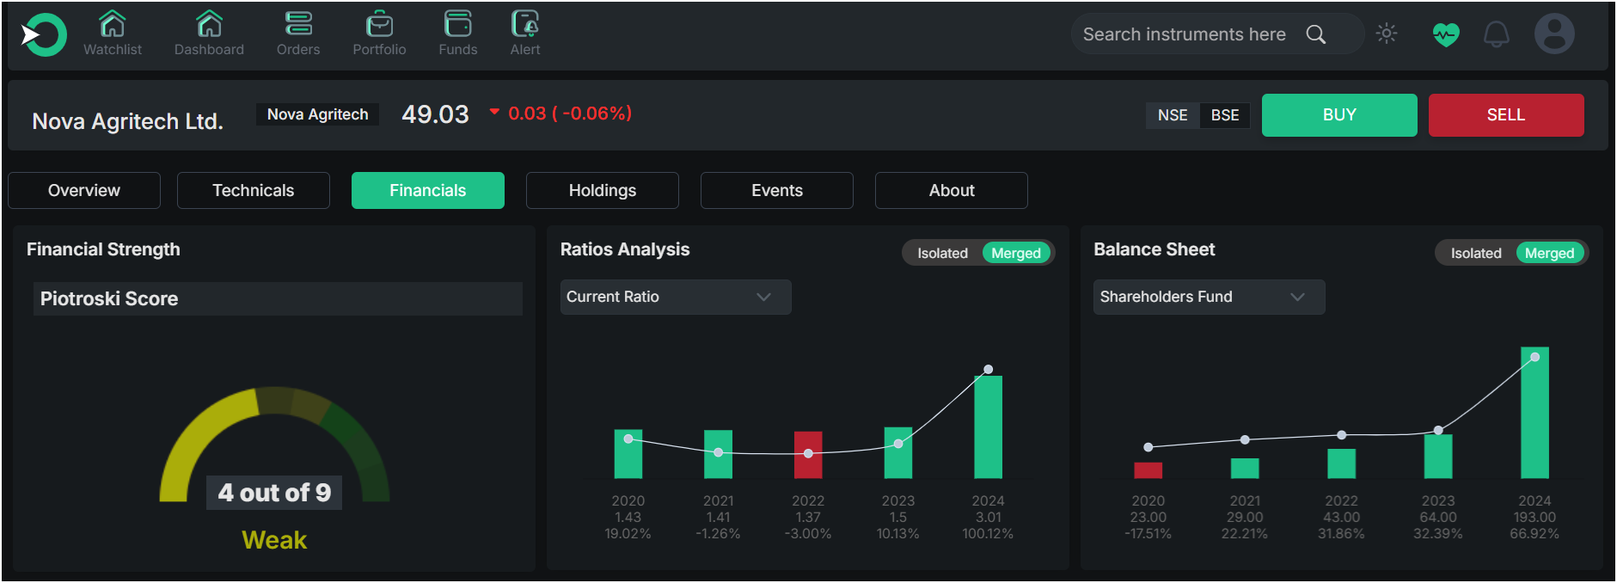Click the search magnifier icon
The height and width of the screenshot is (583, 1617).
tap(1315, 34)
